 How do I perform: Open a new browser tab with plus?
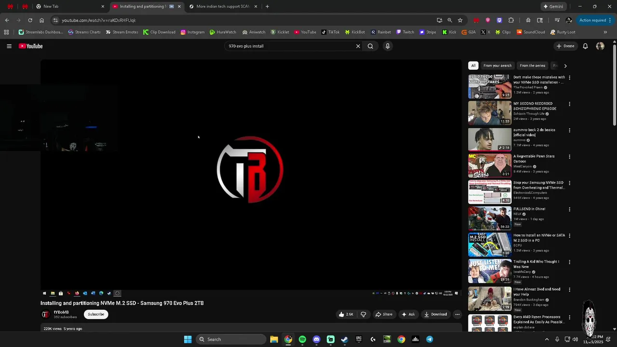coord(267,6)
